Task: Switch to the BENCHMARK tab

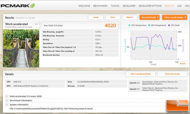Action: [x=100, y=6]
